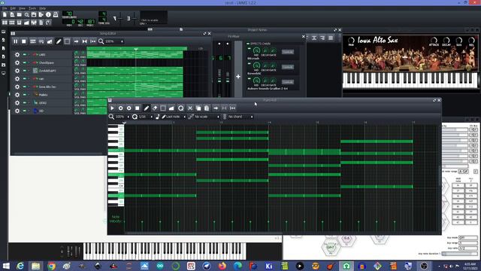
Task: Pause playback in the Song Editor
Action: 15,41
